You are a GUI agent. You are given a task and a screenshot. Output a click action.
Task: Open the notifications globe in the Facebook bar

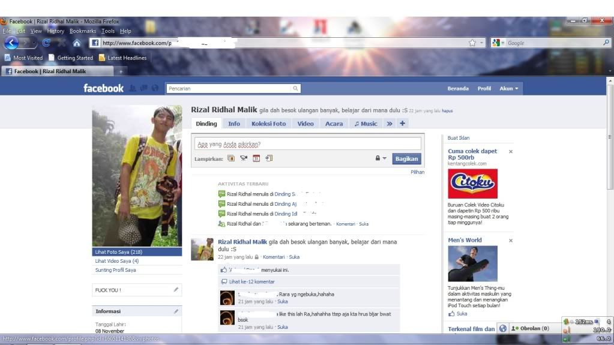pos(155,88)
